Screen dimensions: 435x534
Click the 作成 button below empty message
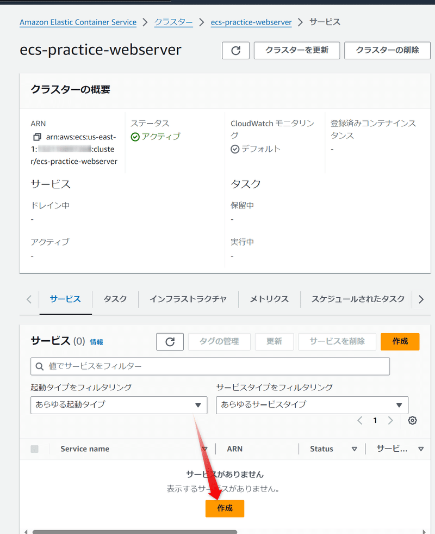(225, 508)
